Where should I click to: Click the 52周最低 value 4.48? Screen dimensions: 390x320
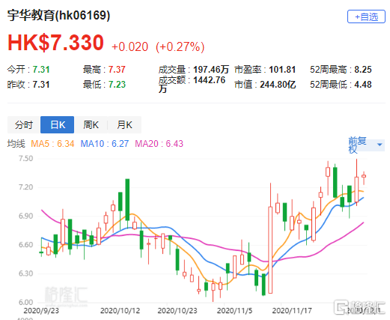[363, 85]
